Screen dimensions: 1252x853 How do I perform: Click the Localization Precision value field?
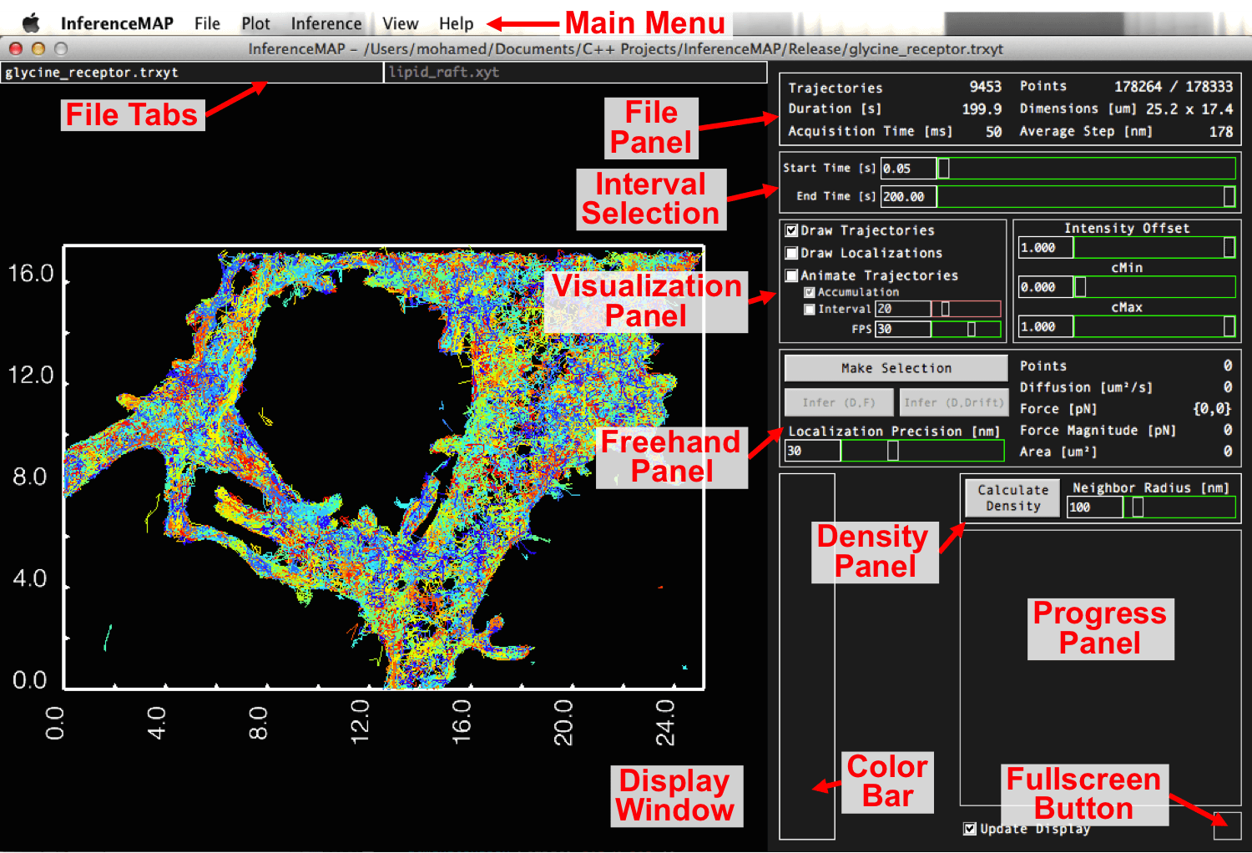tap(812, 451)
